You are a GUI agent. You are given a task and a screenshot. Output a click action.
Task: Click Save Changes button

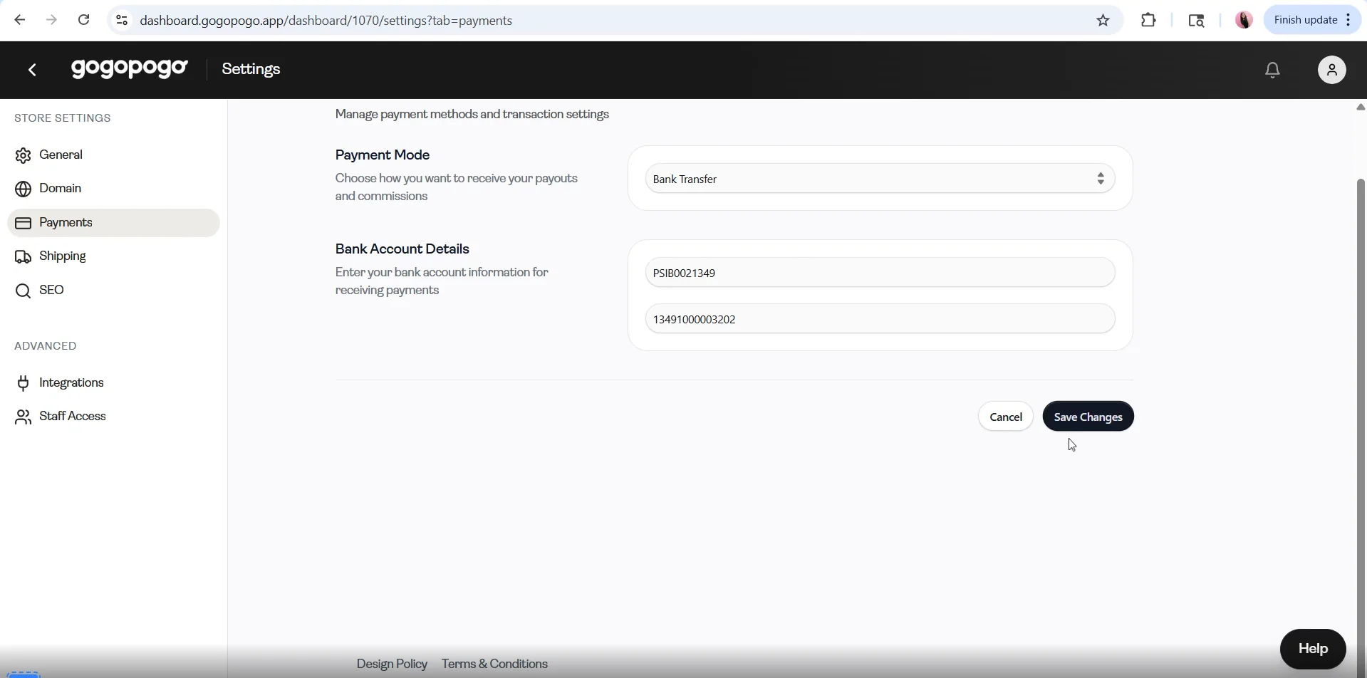1088,417
